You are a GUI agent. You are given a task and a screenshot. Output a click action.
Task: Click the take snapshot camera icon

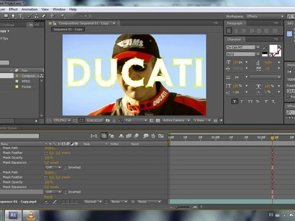tap(108, 120)
